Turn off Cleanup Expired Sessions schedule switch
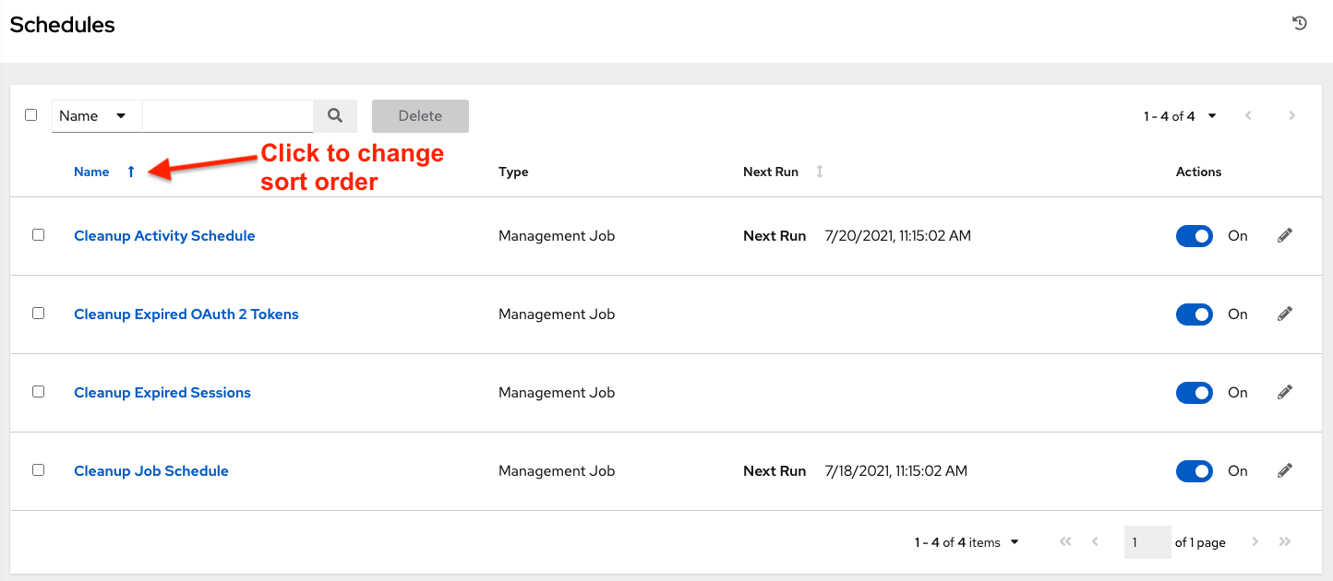 coord(1194,393)
